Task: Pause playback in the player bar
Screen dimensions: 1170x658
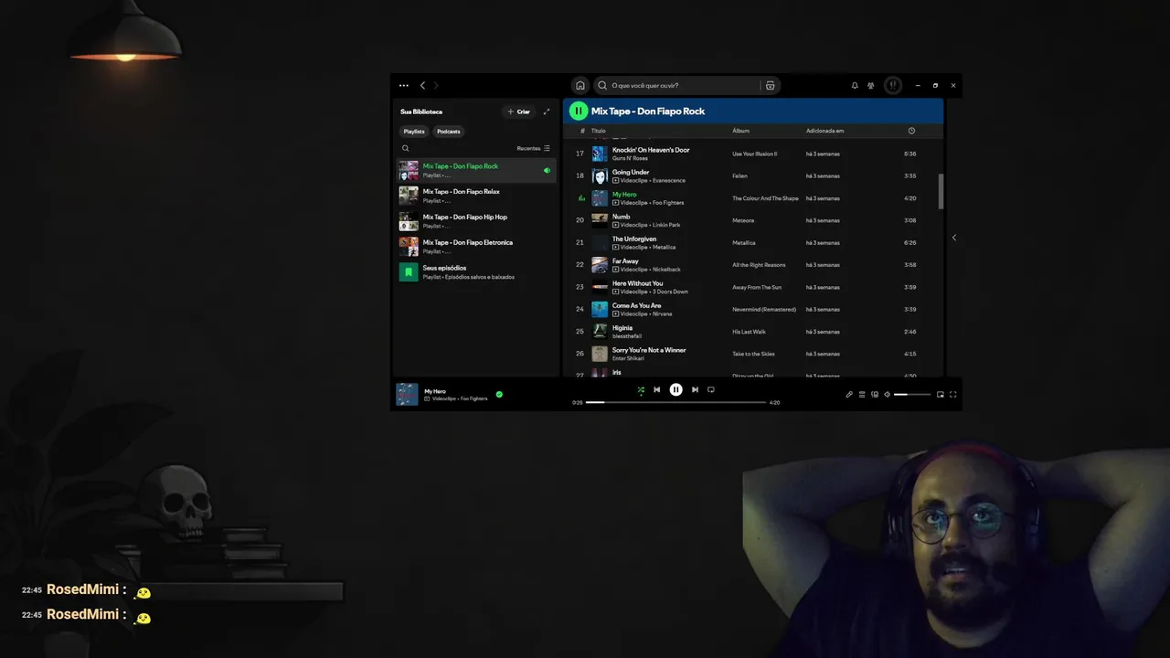Action: (675, 389)
